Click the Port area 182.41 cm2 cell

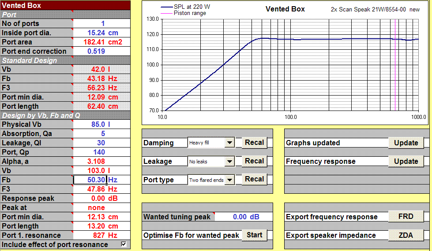click(x=101, y=42)
